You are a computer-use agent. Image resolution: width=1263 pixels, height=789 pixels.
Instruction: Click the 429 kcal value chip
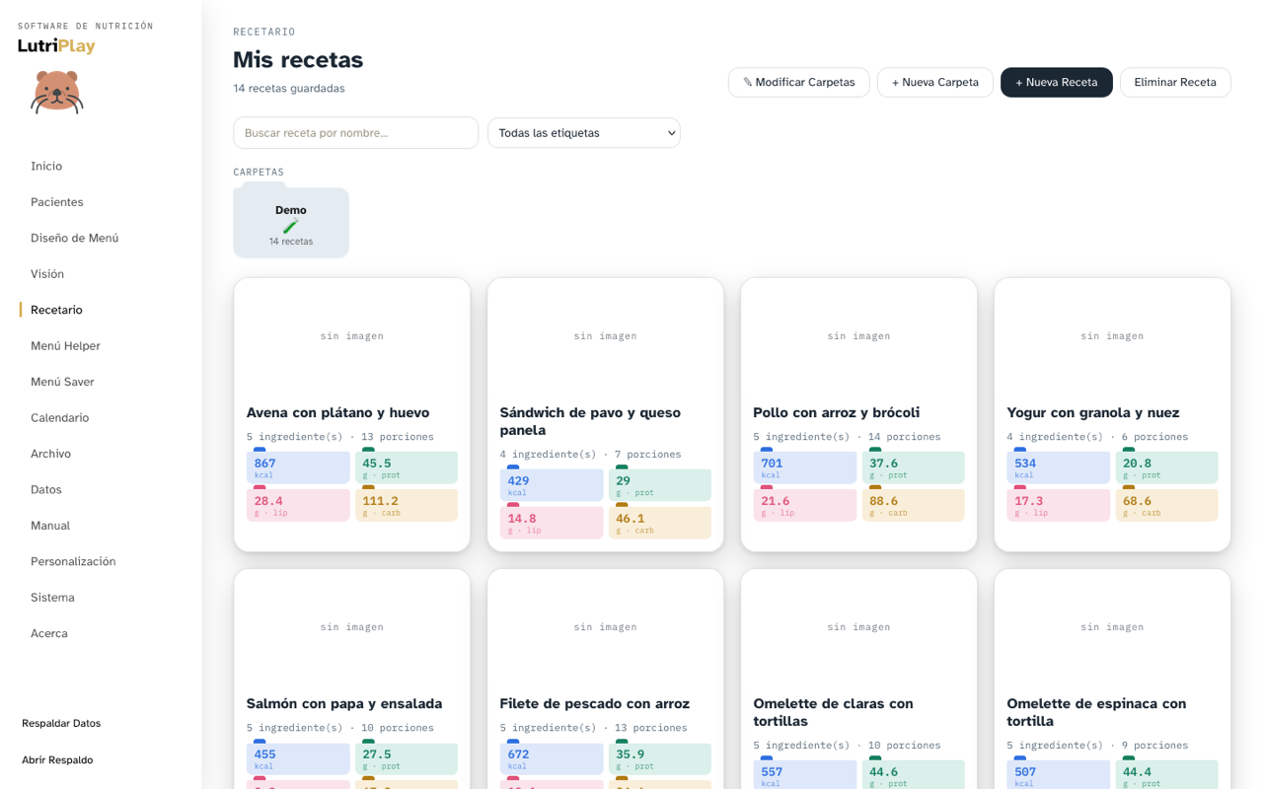point(552,485)
